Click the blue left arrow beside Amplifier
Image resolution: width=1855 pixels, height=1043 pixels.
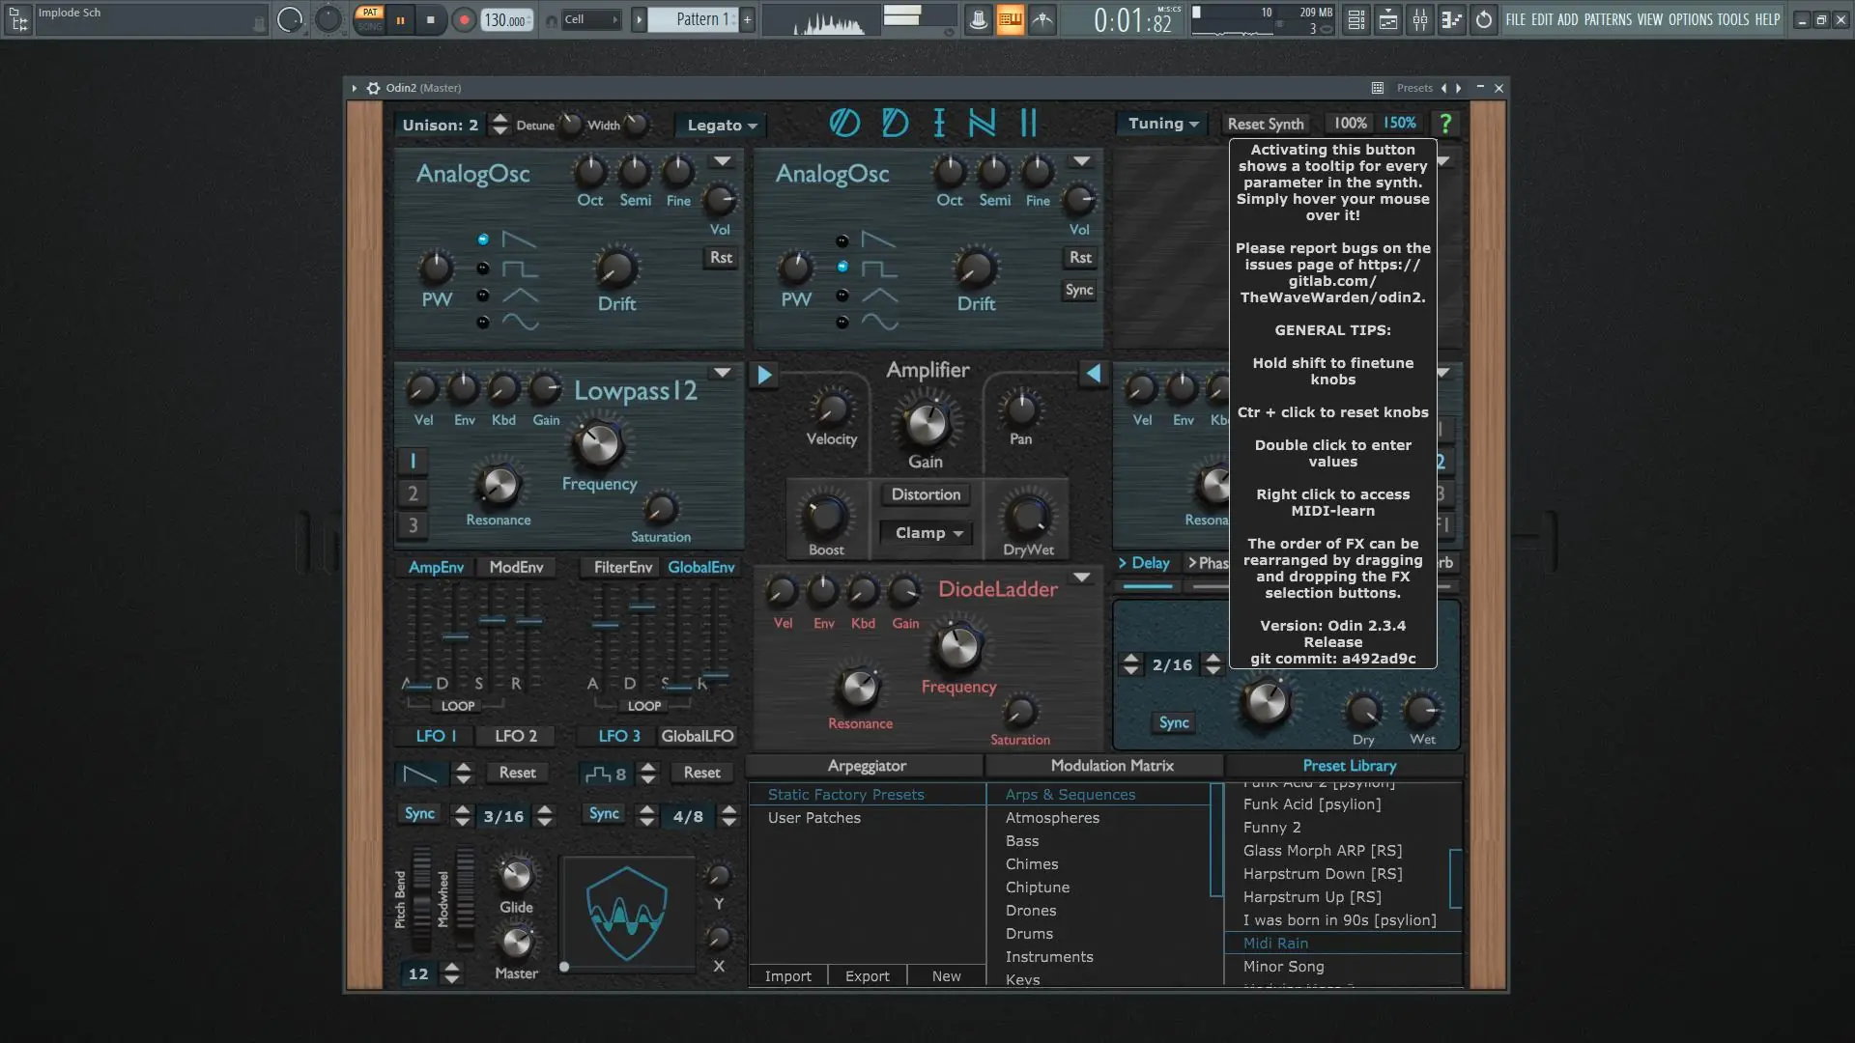pyautogui.click(x=1093, y=374)
